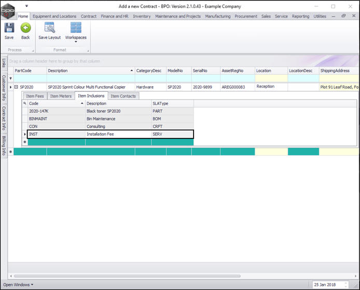Open the Home ribbon tab
Image resolution: width=360 pixels, height=290 pixels.
[x=23, y=16]
